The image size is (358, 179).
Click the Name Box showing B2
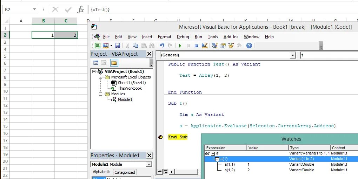pyautogui.click(x=18, y=9)
